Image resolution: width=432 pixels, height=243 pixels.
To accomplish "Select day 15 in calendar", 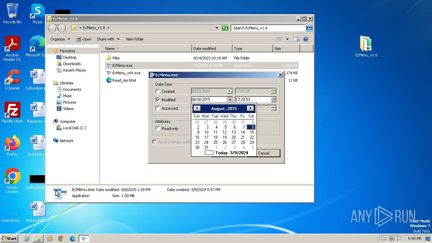I will tap(252, 132).
